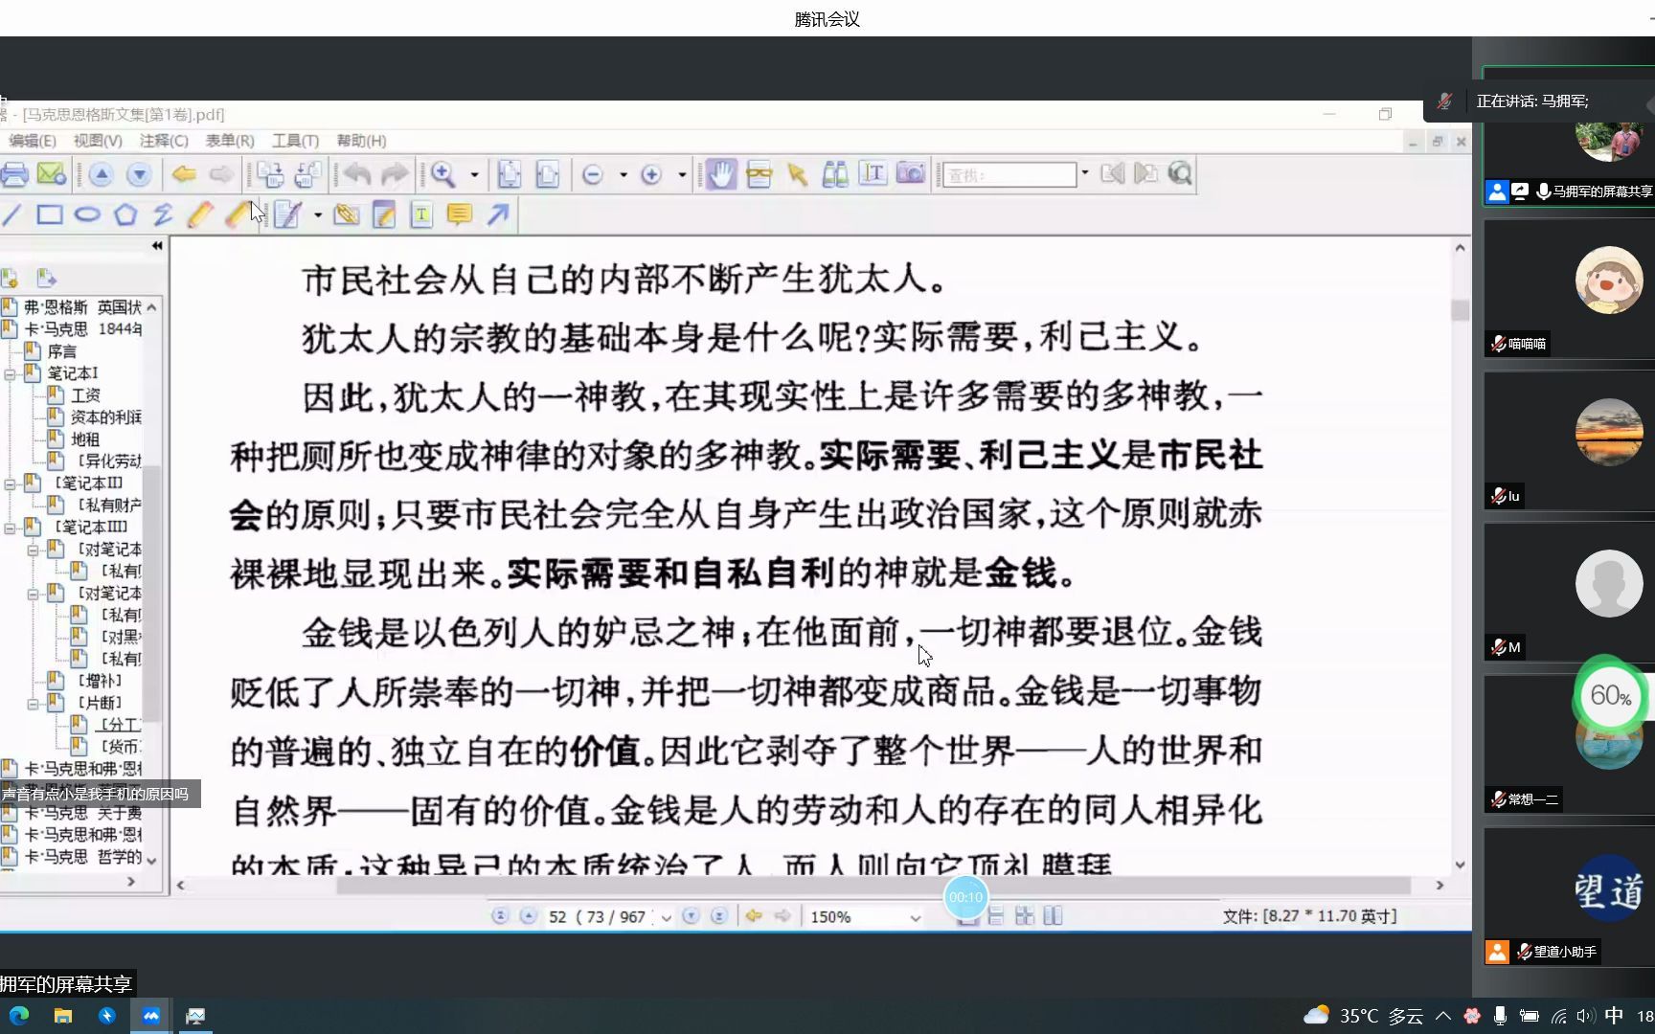Open the find box dropdown arrow

click(x=1085, y=174)
